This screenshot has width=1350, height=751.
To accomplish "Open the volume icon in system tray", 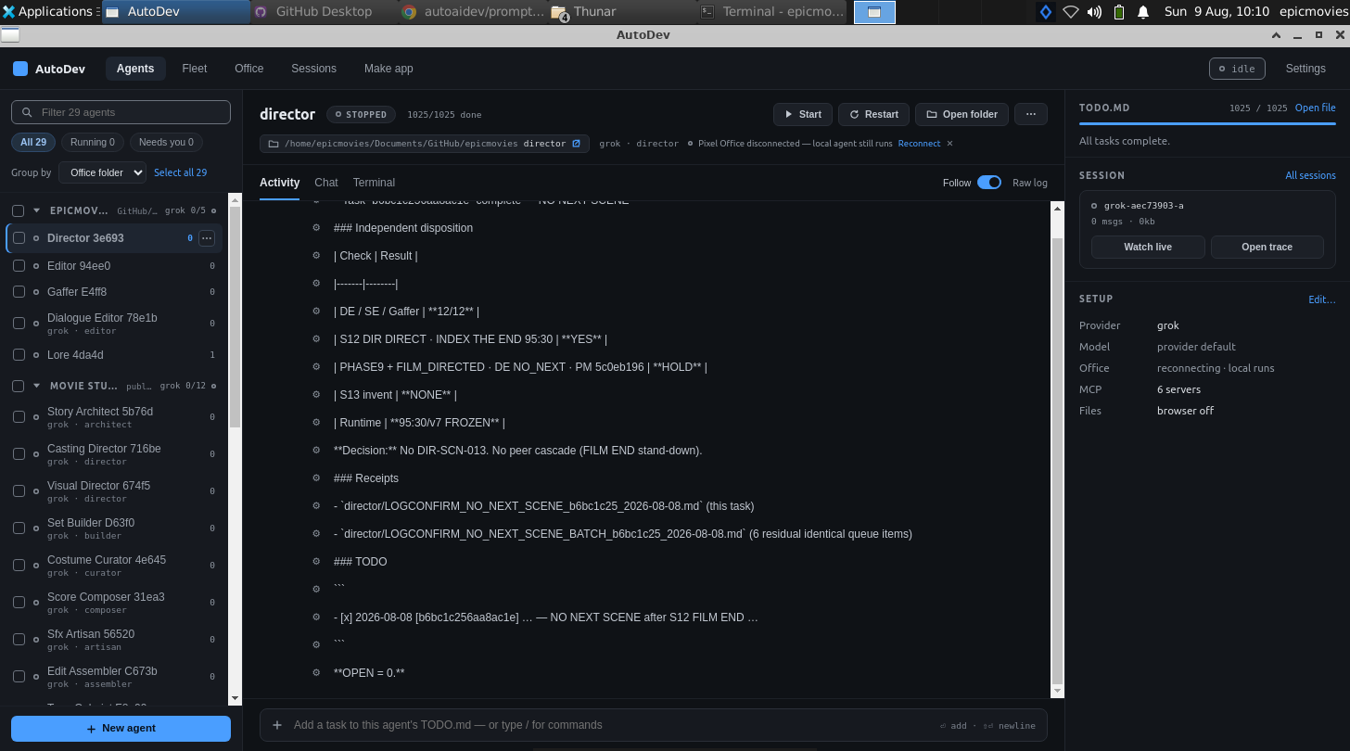I will click(1094, 12).
